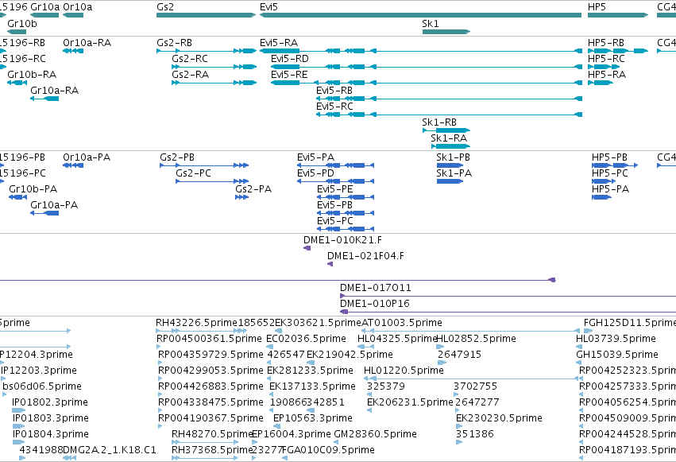Select the RP004190367.5prime EST label
This screenshot has height=462, width=676.
tap(211, 419)
